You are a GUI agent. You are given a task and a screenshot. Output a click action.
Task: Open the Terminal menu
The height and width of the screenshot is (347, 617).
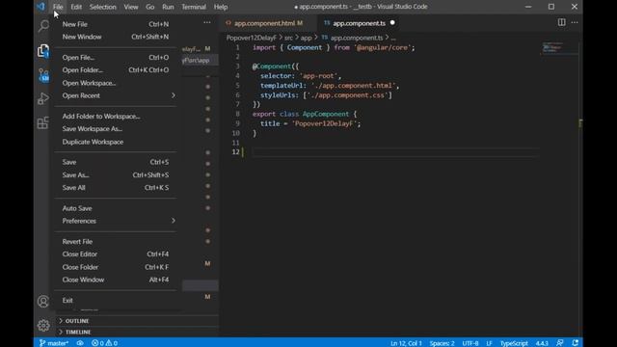(x=194, y=7)
